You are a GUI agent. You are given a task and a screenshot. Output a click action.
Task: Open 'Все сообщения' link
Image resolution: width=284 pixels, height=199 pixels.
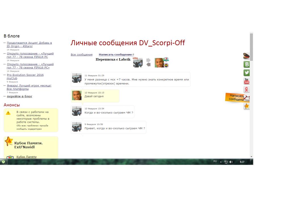pos(82,55)
